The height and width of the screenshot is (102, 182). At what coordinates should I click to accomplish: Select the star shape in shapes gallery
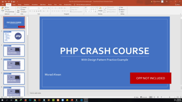point(95,11)
